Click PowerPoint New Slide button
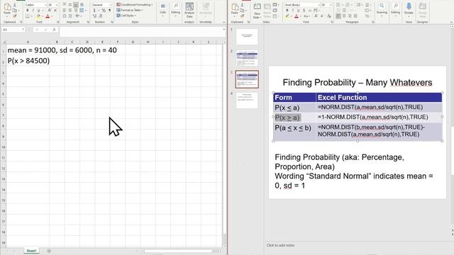This screenshot has height=255, width=454. (257, 11)
